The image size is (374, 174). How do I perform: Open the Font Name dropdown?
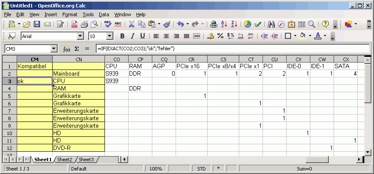coord(80,36)
